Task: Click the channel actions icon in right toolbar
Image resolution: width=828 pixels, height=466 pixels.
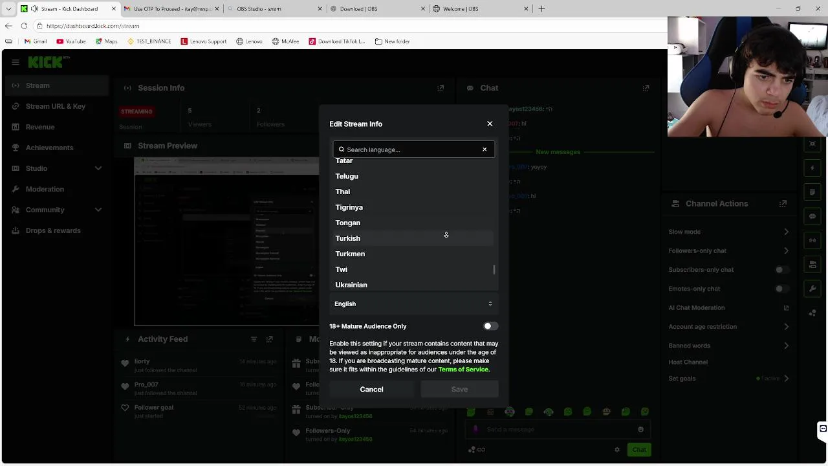Action: pos(812,264)
